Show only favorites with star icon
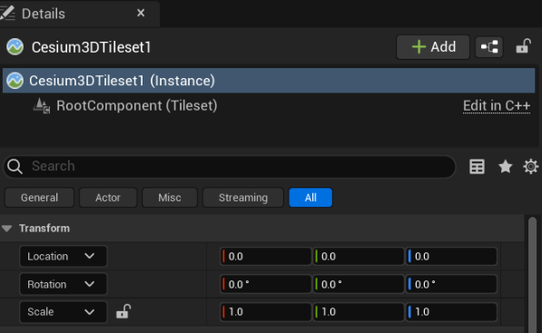This screenshot has width=542, height=333. click(x=505, y=167)
